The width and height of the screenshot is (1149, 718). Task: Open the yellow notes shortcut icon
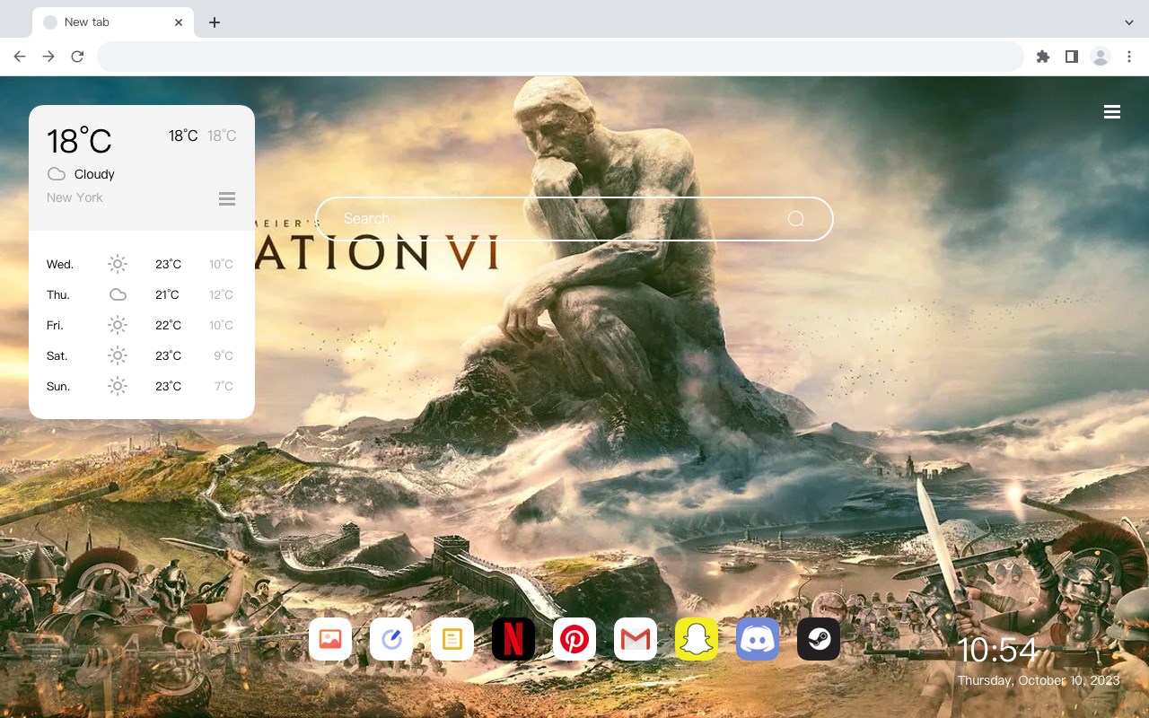coord(452,639)
